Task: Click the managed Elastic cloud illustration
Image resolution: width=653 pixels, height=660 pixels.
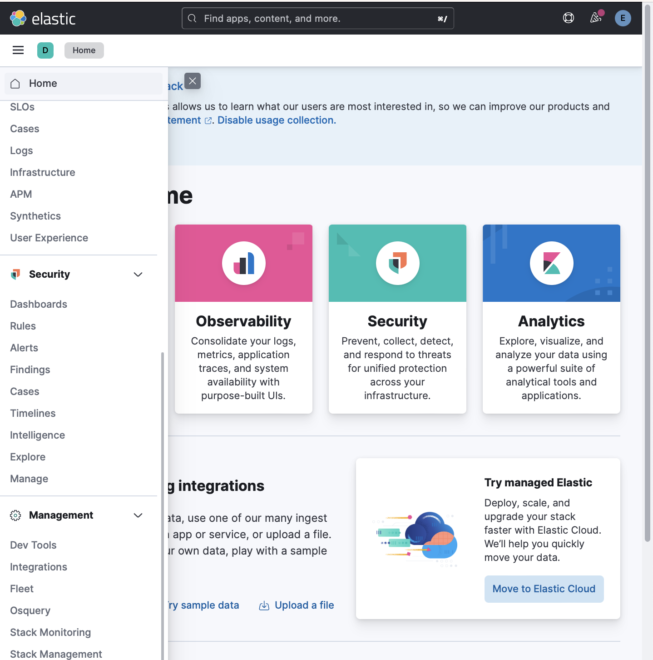Action: tap(415, 539)
